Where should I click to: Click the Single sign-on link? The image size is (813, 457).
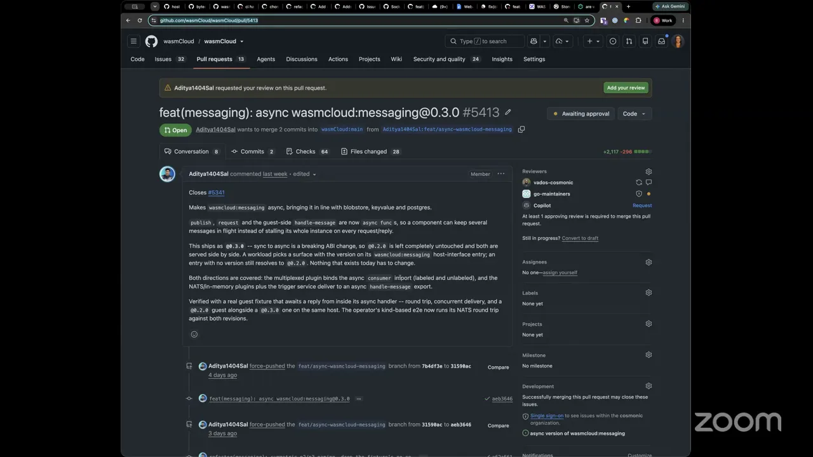click(x=547, y=416)
